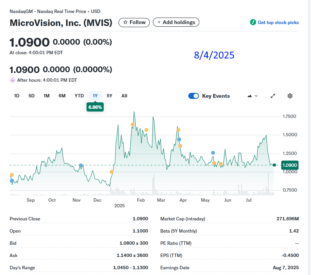
Task: Click the PE Ratio (TTM) label
Action: [x=176, y=243]
